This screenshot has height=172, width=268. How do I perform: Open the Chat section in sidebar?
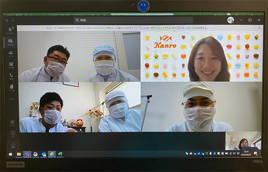pos(10,42)
